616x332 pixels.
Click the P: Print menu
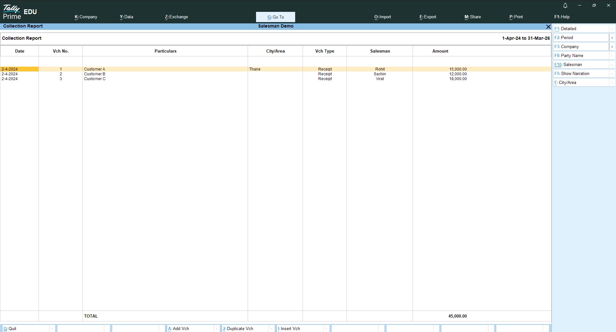point(516,17)
